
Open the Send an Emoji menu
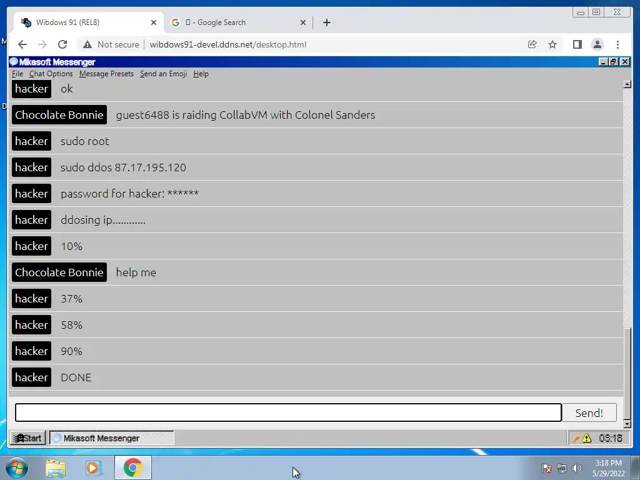[163, 74]
